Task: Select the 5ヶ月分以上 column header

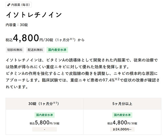Action: [122, 104]
